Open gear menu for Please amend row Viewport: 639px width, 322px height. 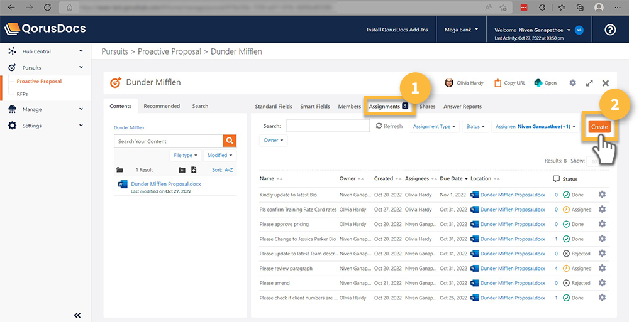tap(602, 283)
